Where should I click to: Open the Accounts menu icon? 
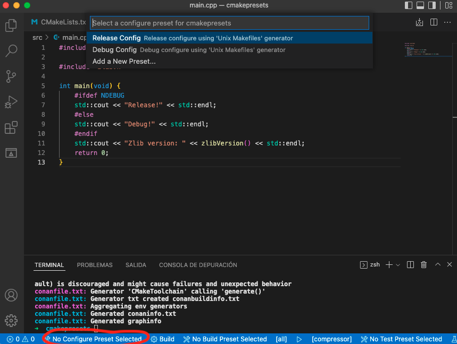(x=11, y=295)
